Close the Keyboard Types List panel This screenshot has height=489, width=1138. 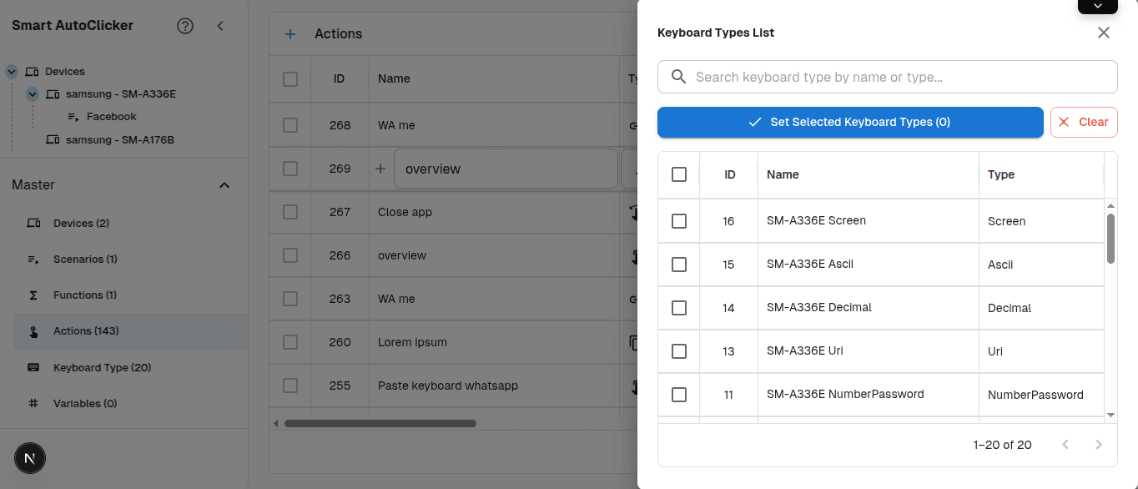pos(1103,33)
